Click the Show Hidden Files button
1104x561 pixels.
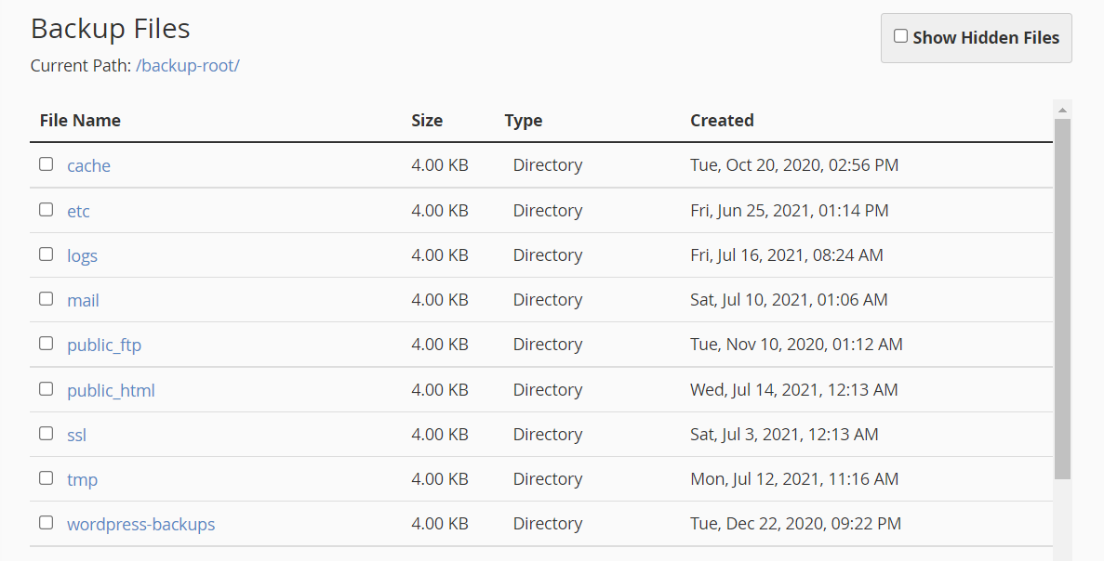pyautogui.click(x=976, y=38)
